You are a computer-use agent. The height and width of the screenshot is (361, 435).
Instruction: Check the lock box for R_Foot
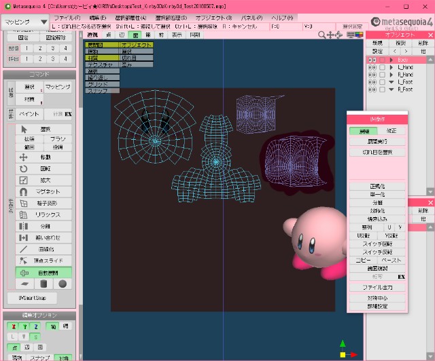coord(382,90)
